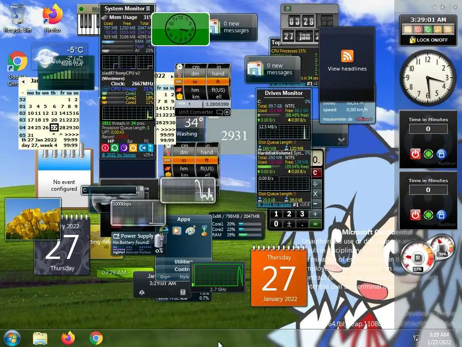Open the Recycle Bin desktop icon
The image size is (462, 347).
point(18,18)
